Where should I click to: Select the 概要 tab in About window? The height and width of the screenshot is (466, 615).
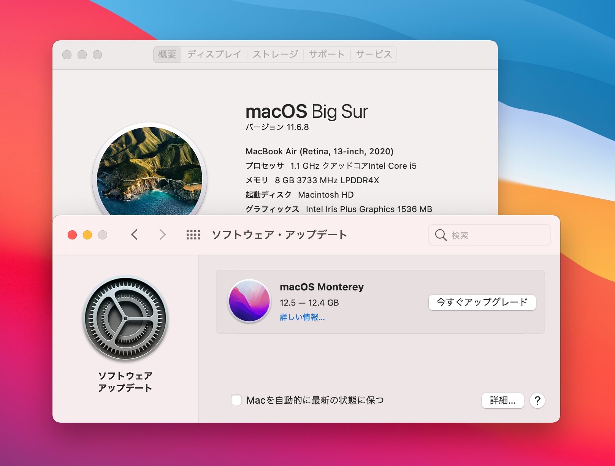[x=167, y=54]
